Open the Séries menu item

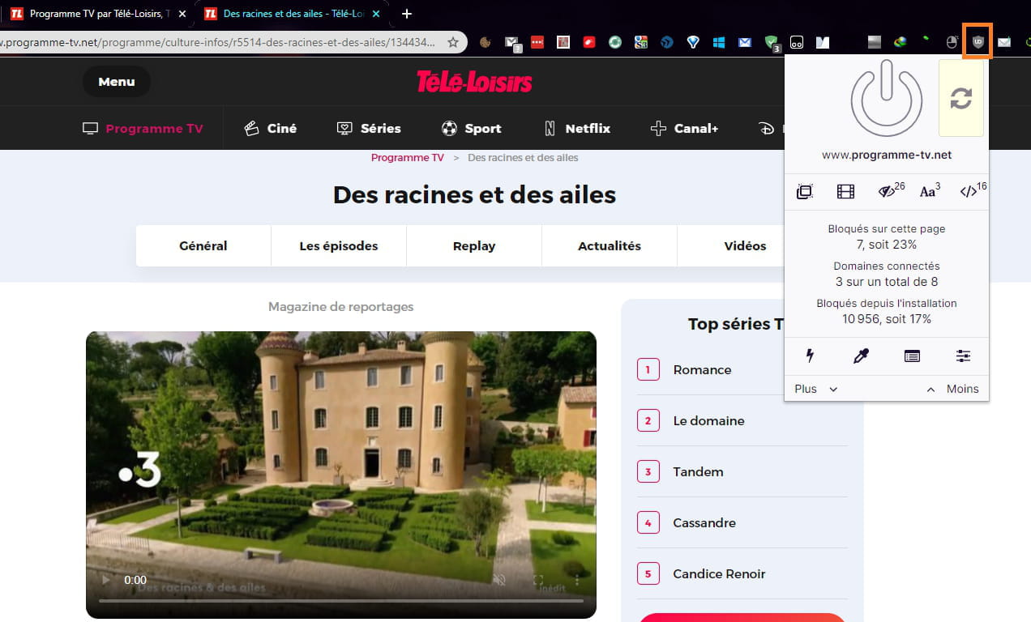[369, 128]
